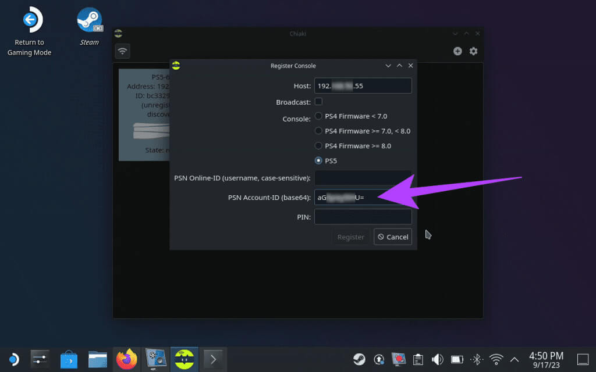The width and height of the screenshot is (596, 372).
Task: Enable the Broadcast checkbox
Action: click(x=318, y=102)
